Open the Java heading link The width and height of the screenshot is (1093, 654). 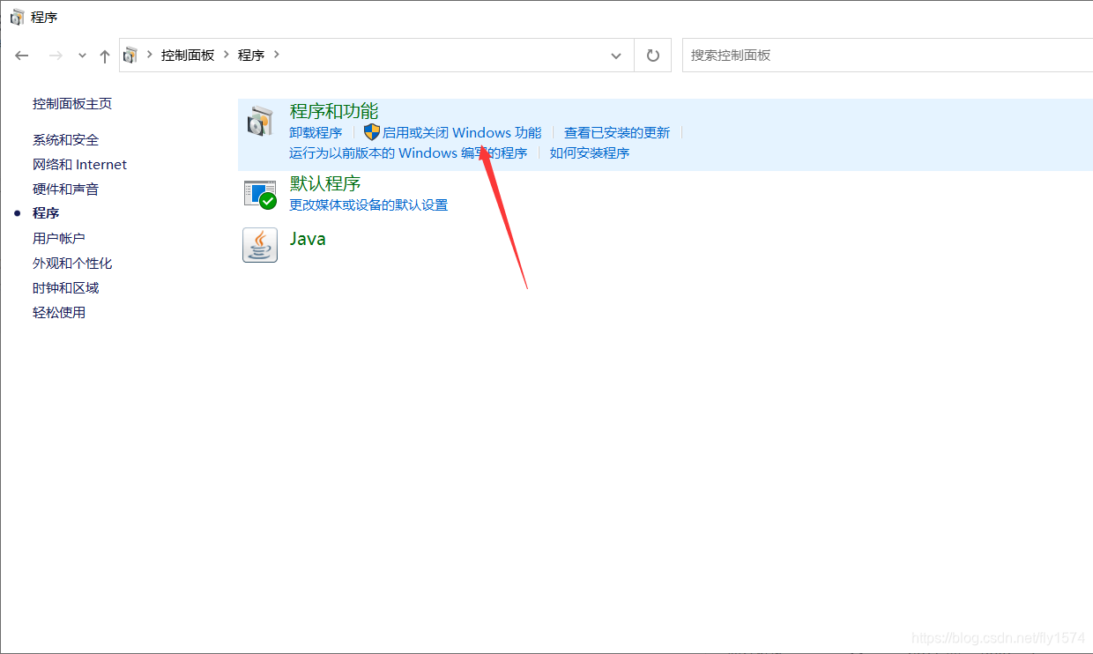tap(308, 239)
